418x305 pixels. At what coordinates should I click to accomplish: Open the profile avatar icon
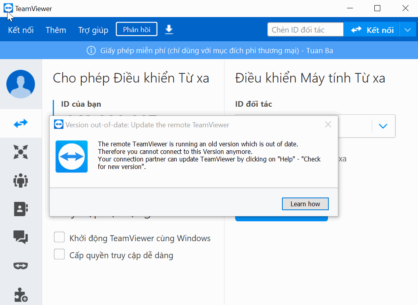[21, 84]
